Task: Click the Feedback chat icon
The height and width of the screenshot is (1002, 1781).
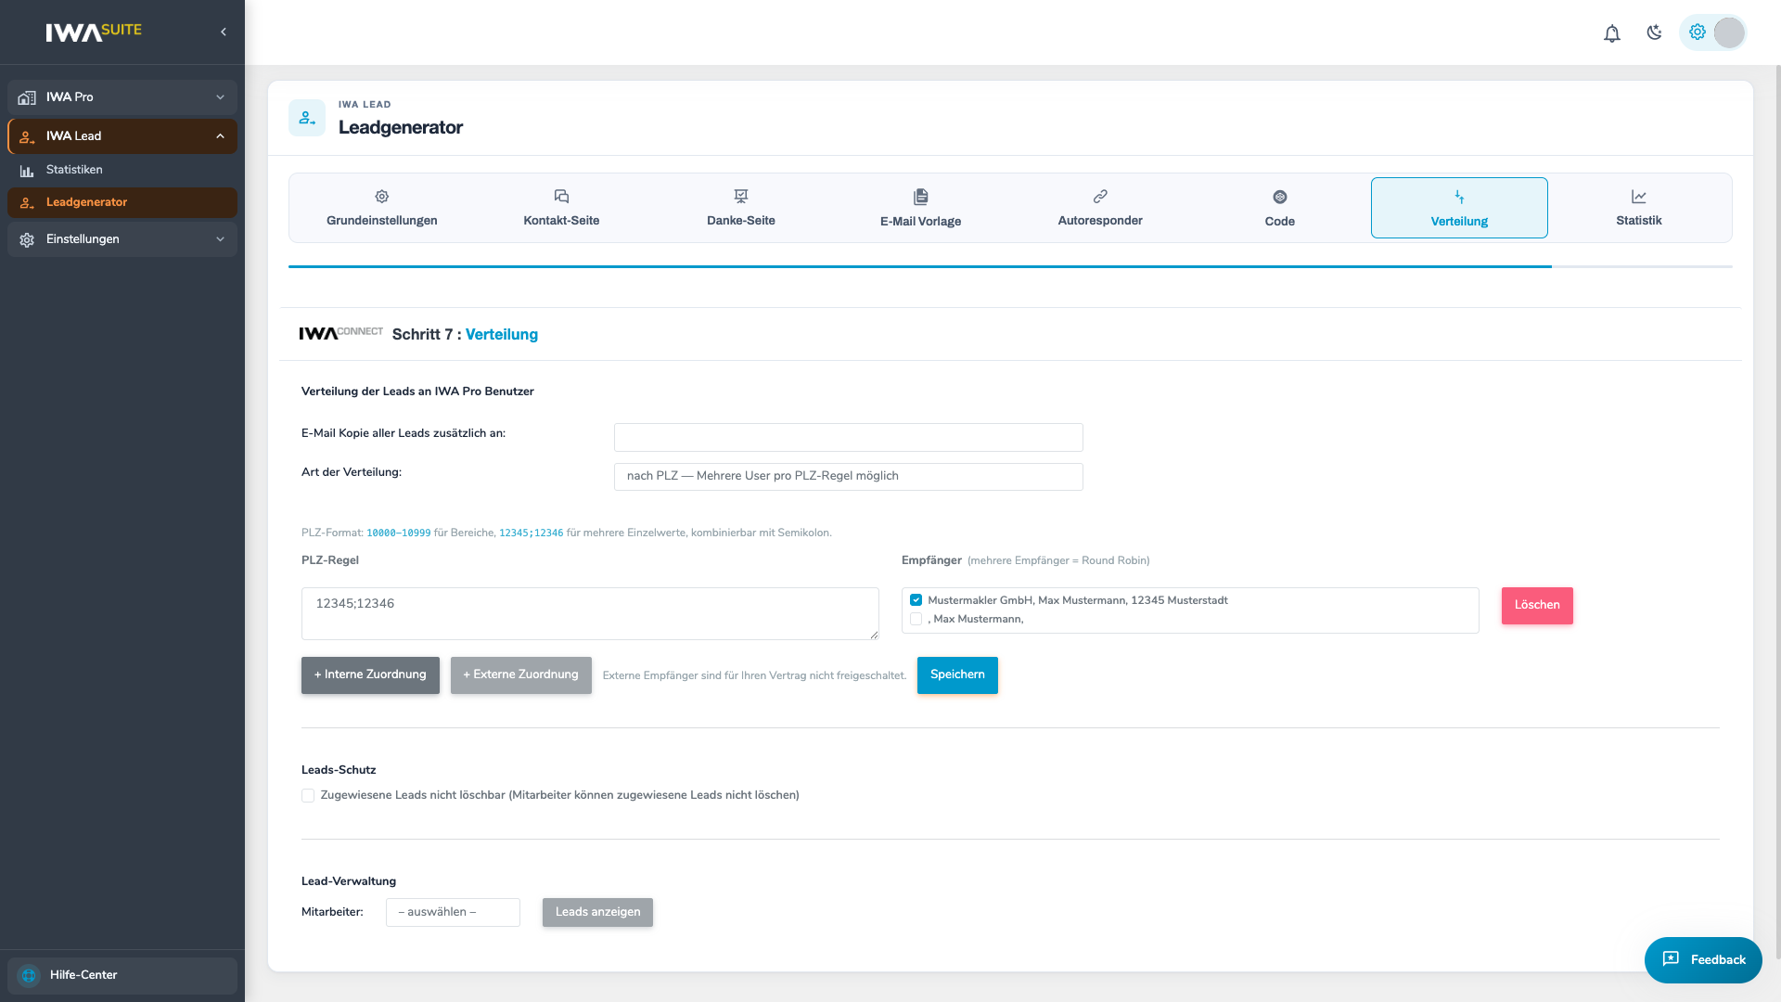Action: [1671, 959]
